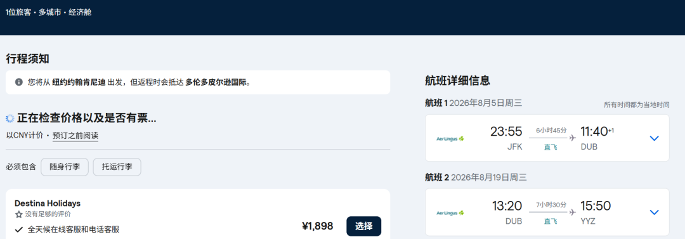The image size is (685, 239).
Task: Open the 预订之前阅读 link
Action: click(75, 136)
